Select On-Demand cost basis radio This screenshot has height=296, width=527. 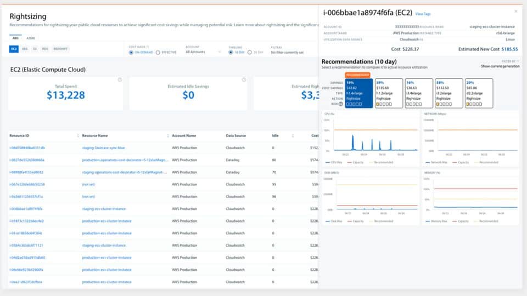[x=131, y=53]
